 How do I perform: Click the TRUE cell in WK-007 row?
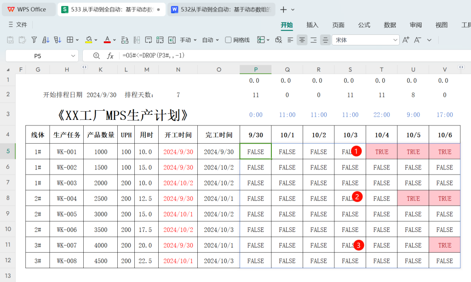(445, 245)
